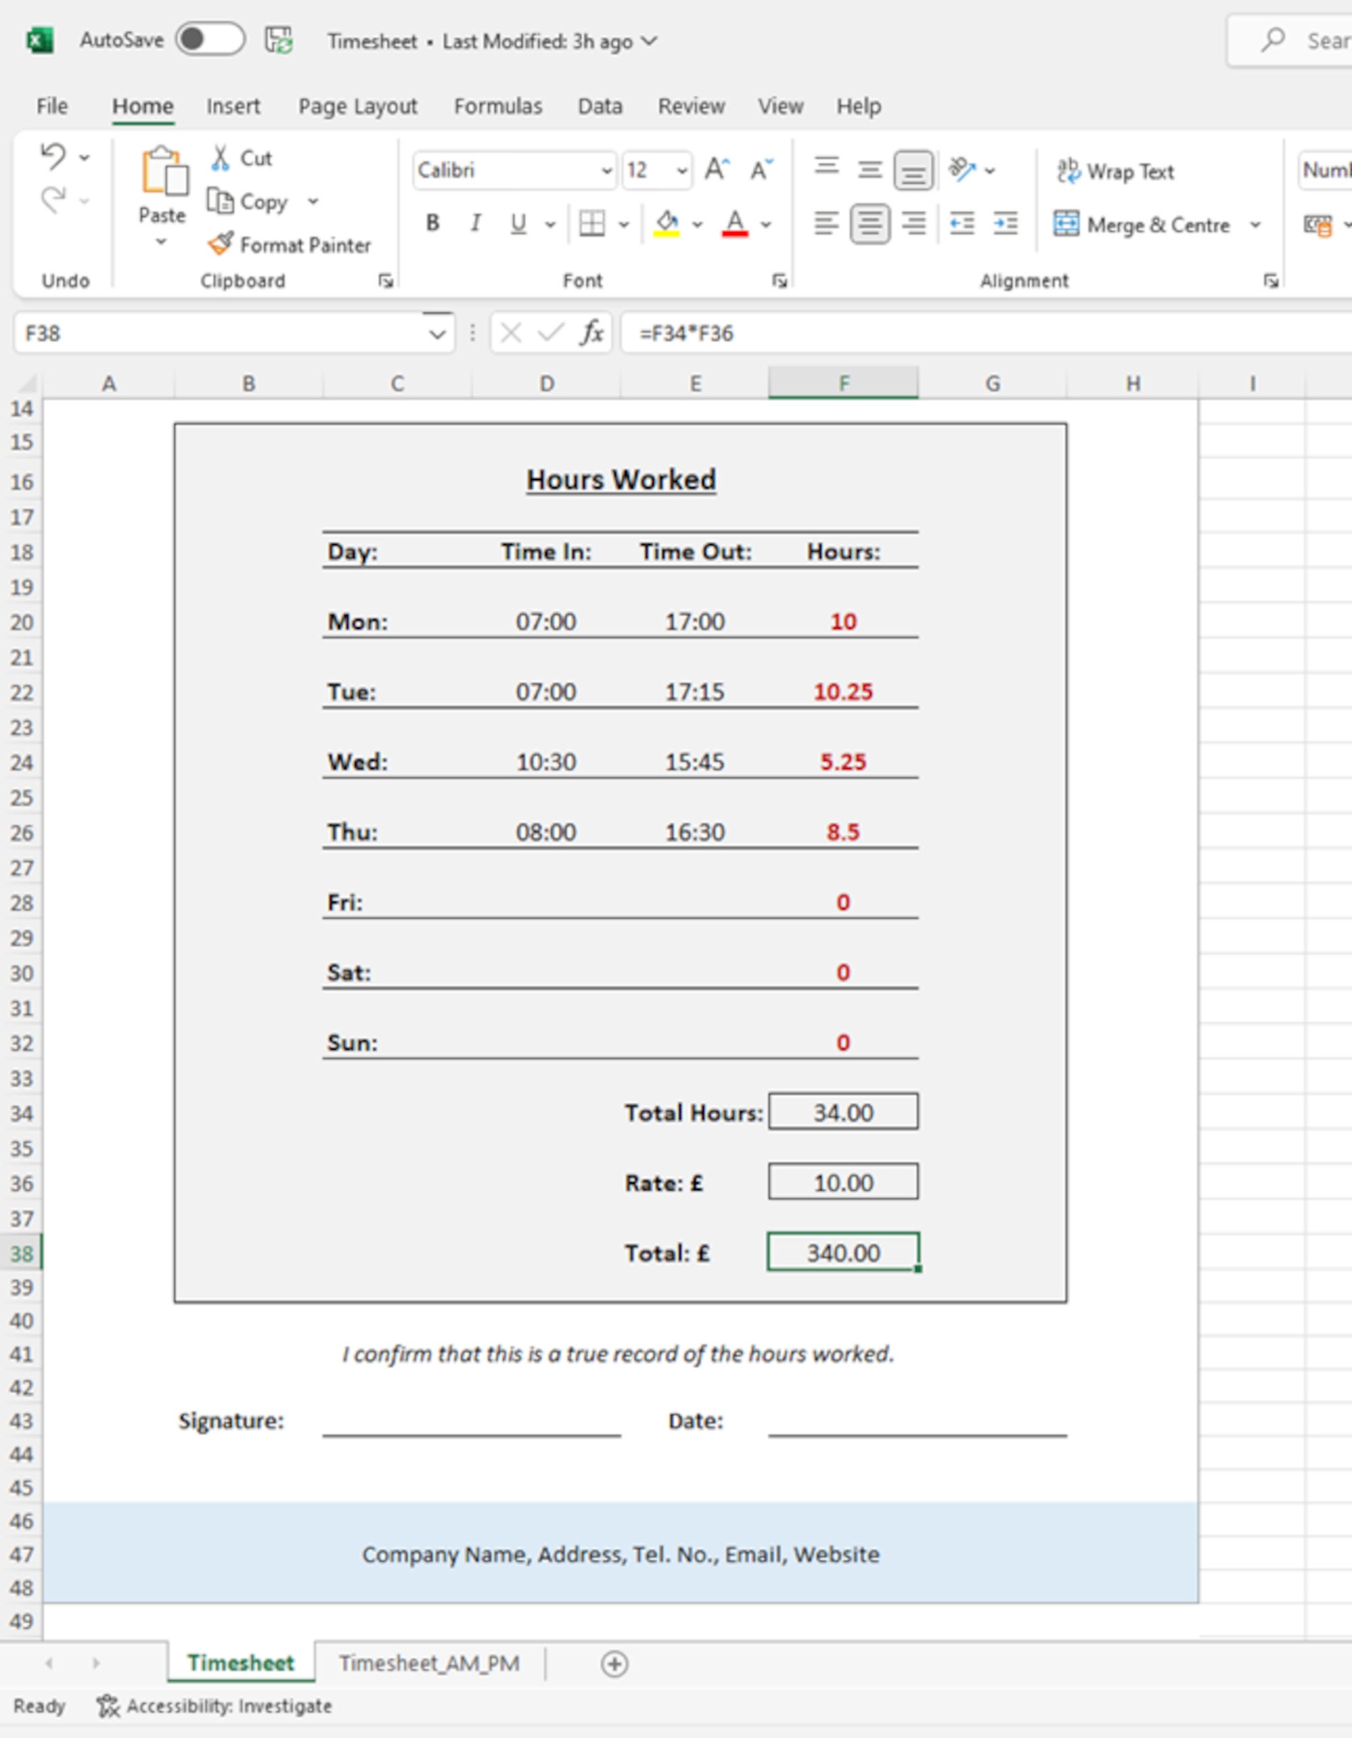Screen dimensions: 1352x1738
Task: Expand the Paste options arrow
Action: (162, 242)
